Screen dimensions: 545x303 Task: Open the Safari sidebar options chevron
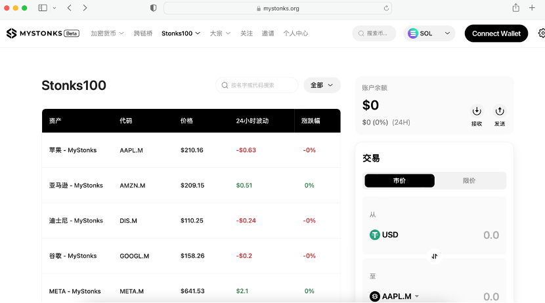[54, 8]
